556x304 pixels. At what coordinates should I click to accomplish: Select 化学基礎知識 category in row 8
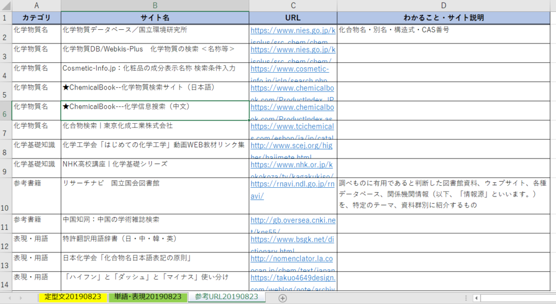tap(36, 149)
